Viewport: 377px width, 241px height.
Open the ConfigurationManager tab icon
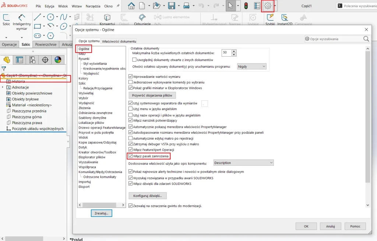coord(32,60)
